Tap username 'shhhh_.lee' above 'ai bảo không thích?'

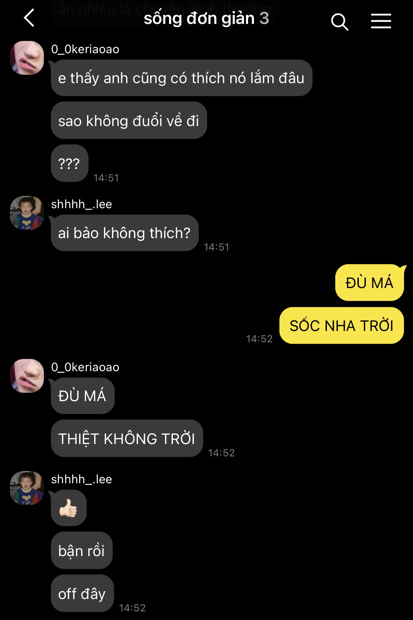[81, 204]
